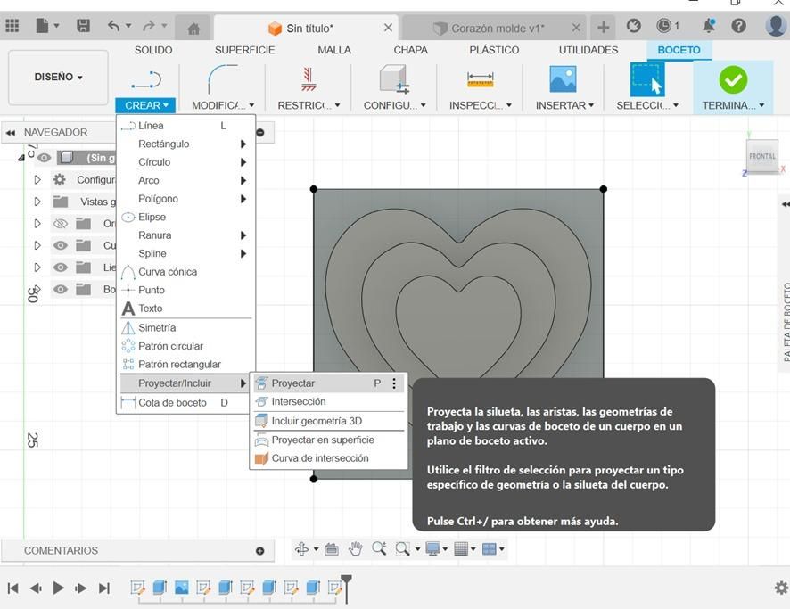The image size is (790, 609).
Task: Toggle visibility eye of the top component
Action: click(45, 158)
